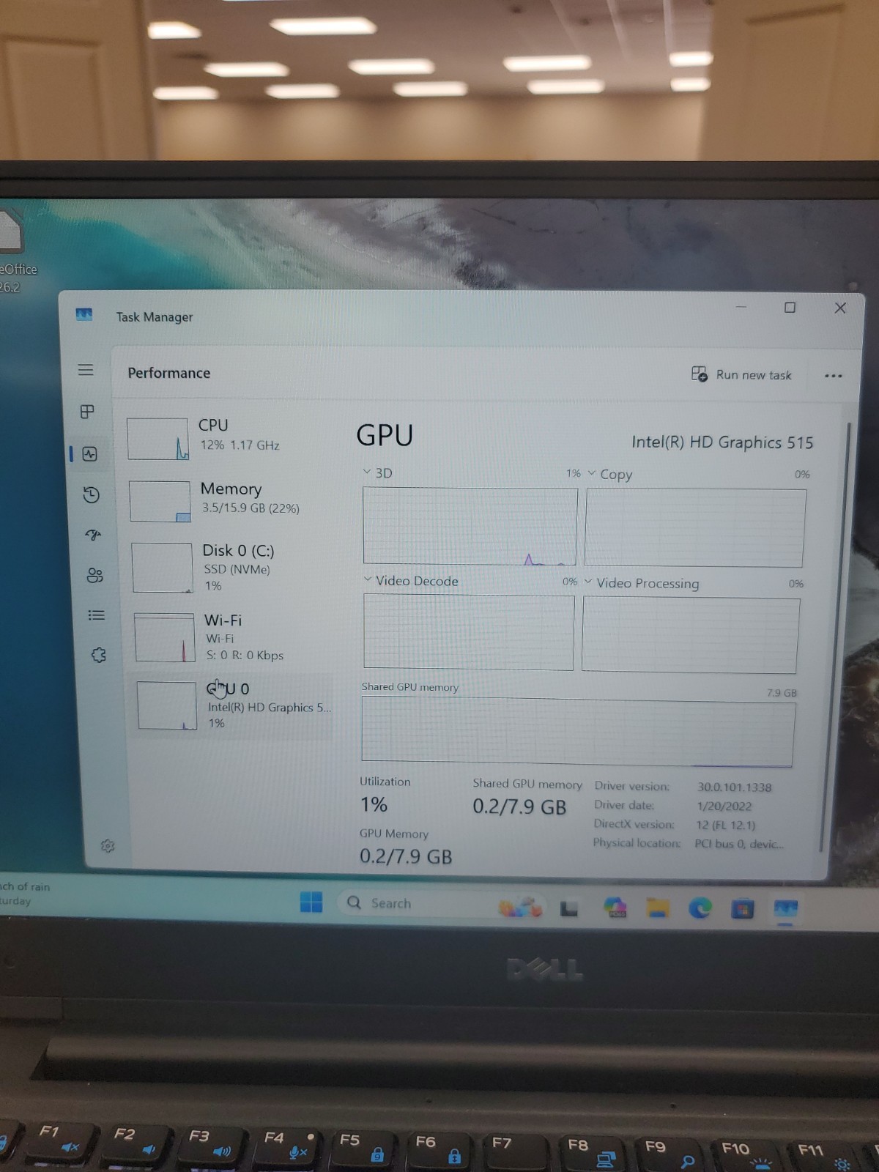
Task: Open the Video Decode engine dropdown
Action: click(411, 581)
